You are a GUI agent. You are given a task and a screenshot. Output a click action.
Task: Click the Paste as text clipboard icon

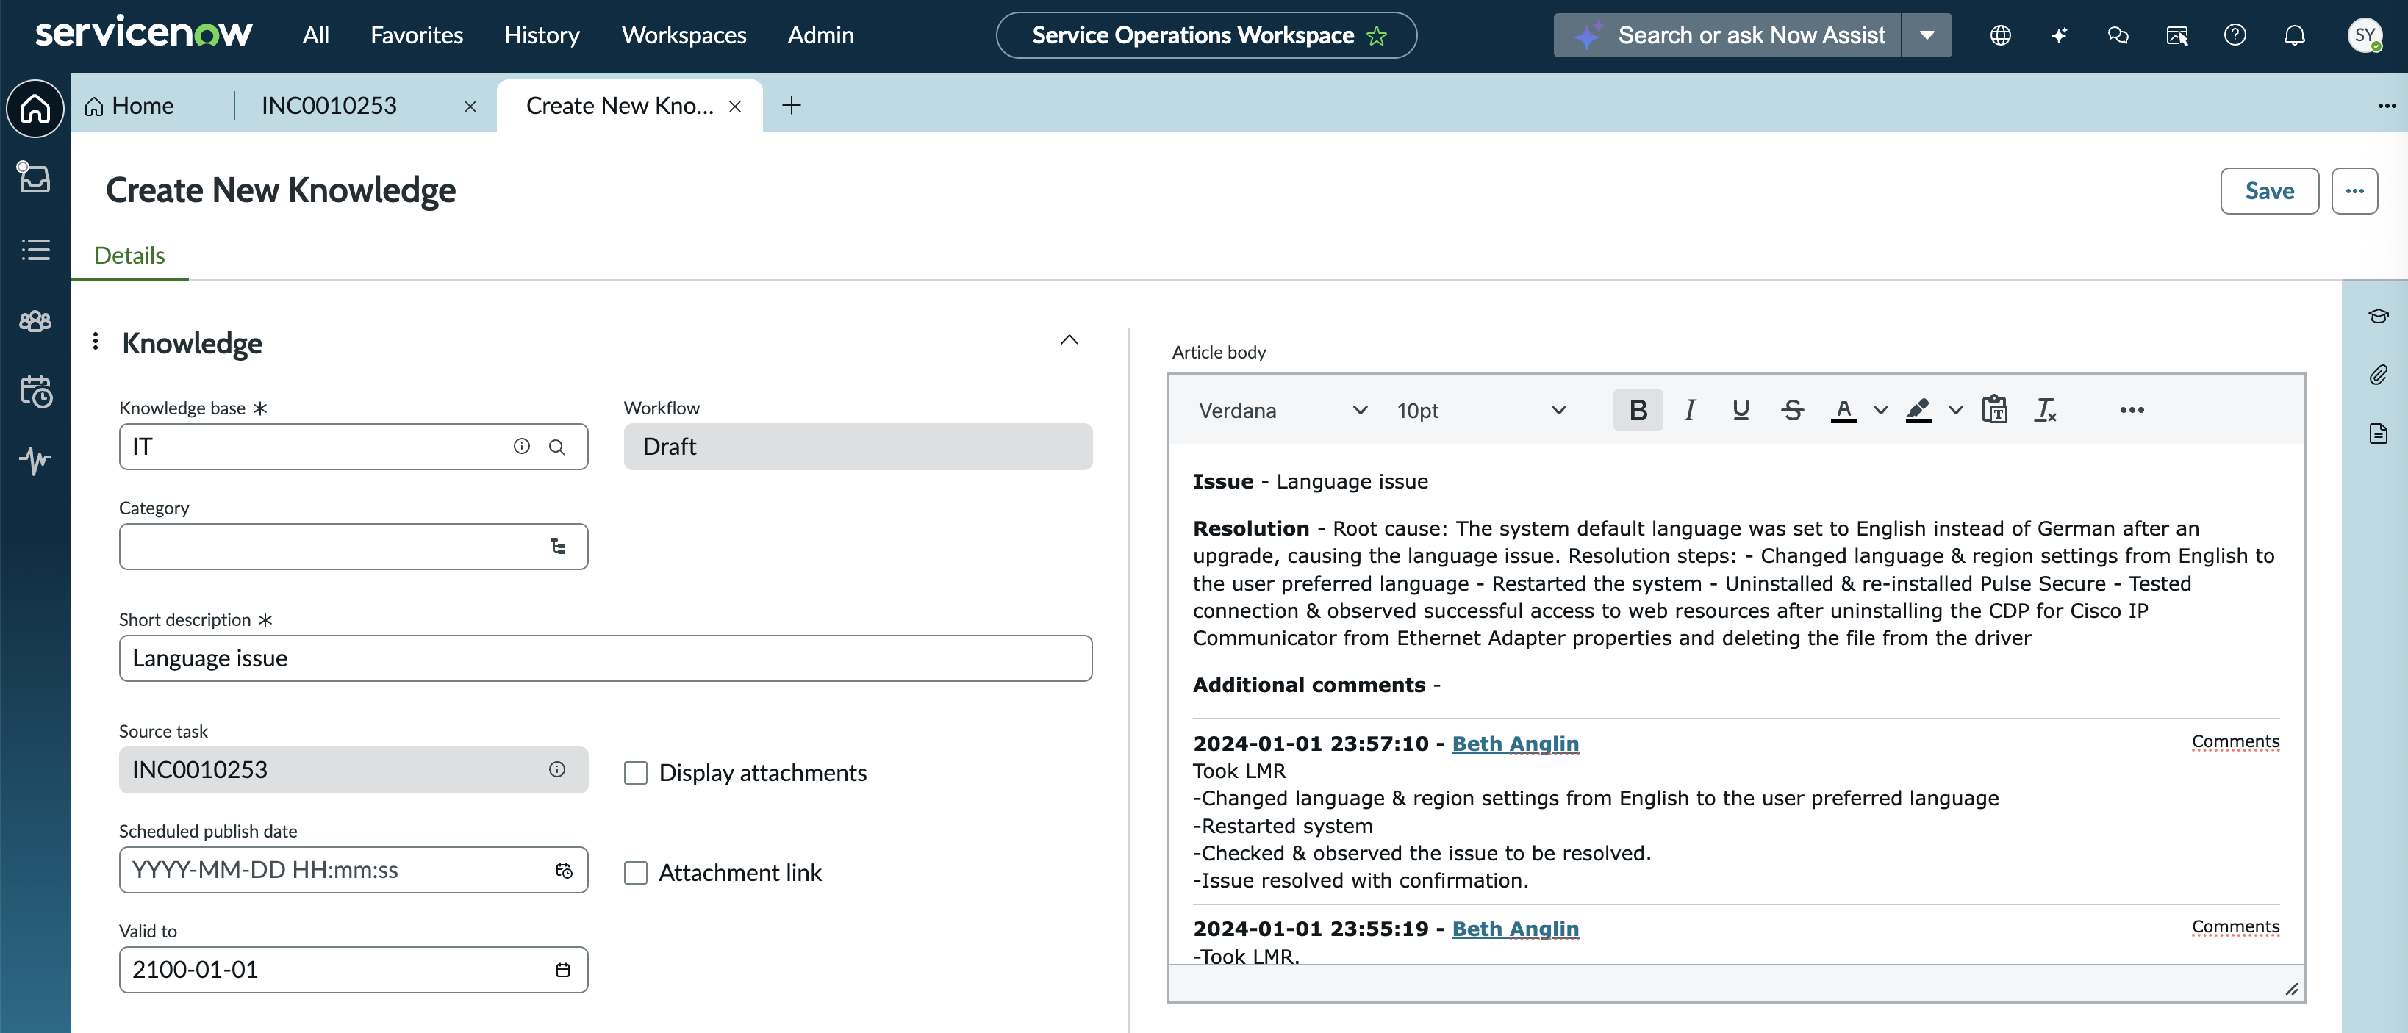(x=1995, y=410)
